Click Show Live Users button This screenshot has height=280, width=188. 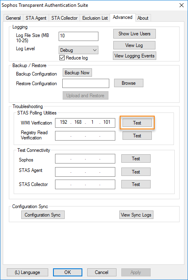135,34
